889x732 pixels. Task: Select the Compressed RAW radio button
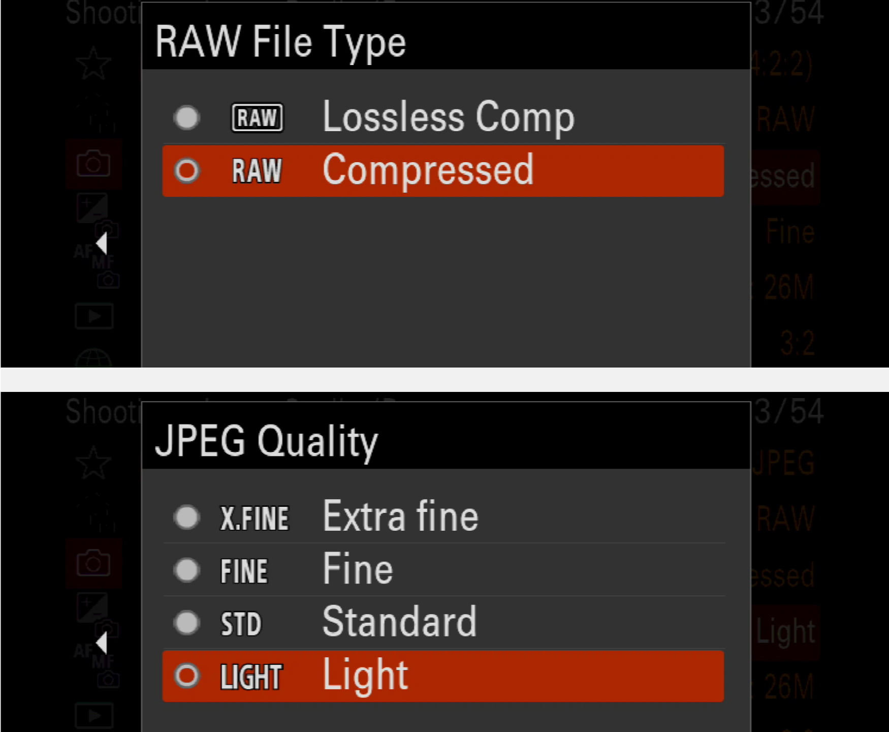tap(186, 171)
